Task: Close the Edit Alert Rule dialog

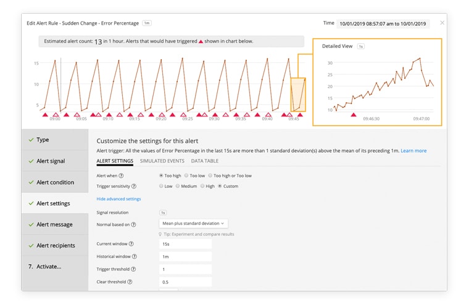Action: 442,23
